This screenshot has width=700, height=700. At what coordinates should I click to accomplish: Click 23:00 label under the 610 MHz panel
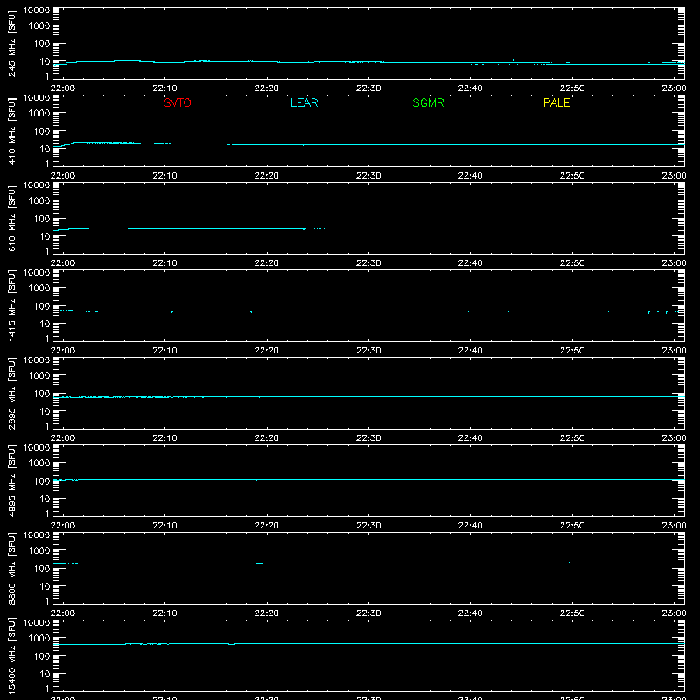pyautogui.click(x=674, y=263)
